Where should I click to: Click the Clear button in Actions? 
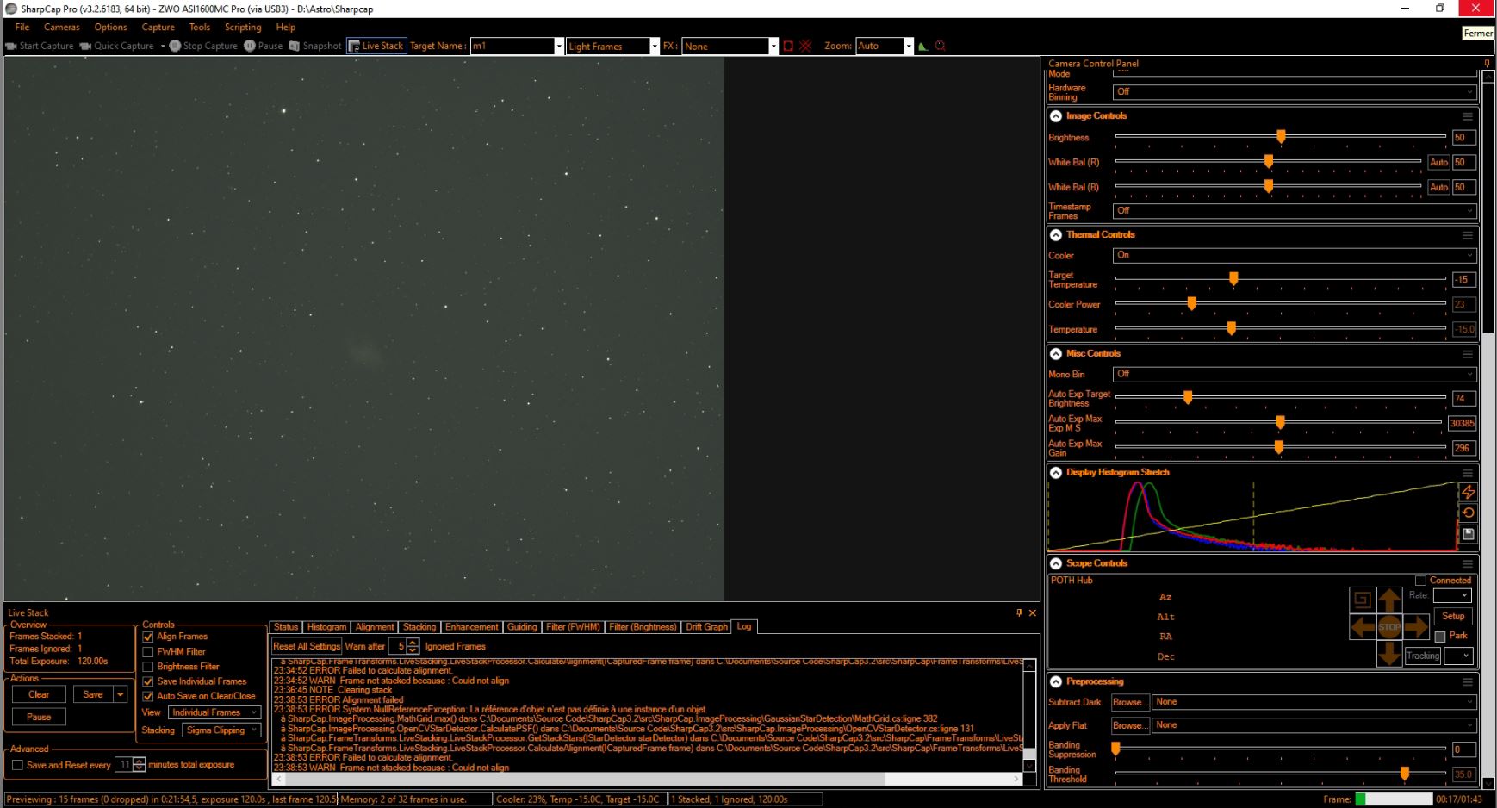[x=39, y=694]
